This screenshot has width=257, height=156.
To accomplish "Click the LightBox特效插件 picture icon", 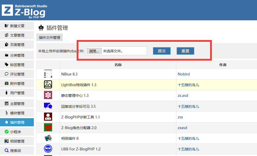I will [48, 85].
